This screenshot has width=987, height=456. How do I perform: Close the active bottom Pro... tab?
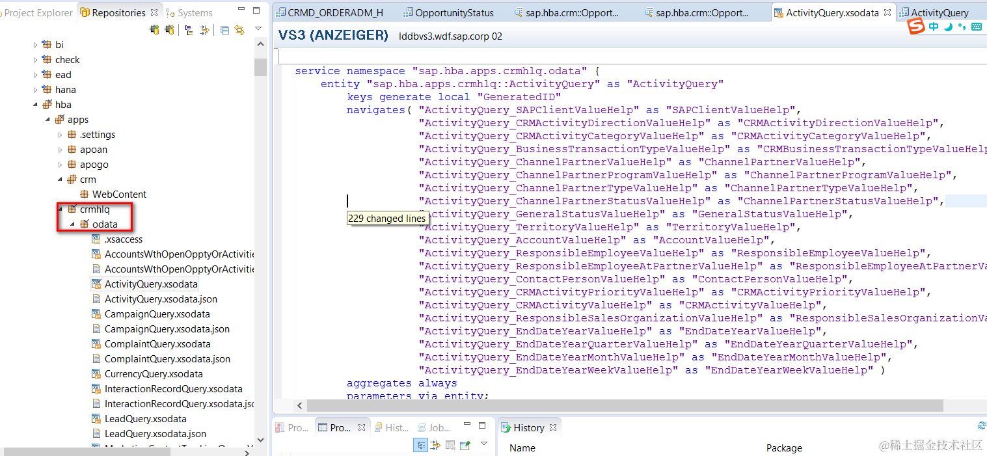click(x=362, y=427)
